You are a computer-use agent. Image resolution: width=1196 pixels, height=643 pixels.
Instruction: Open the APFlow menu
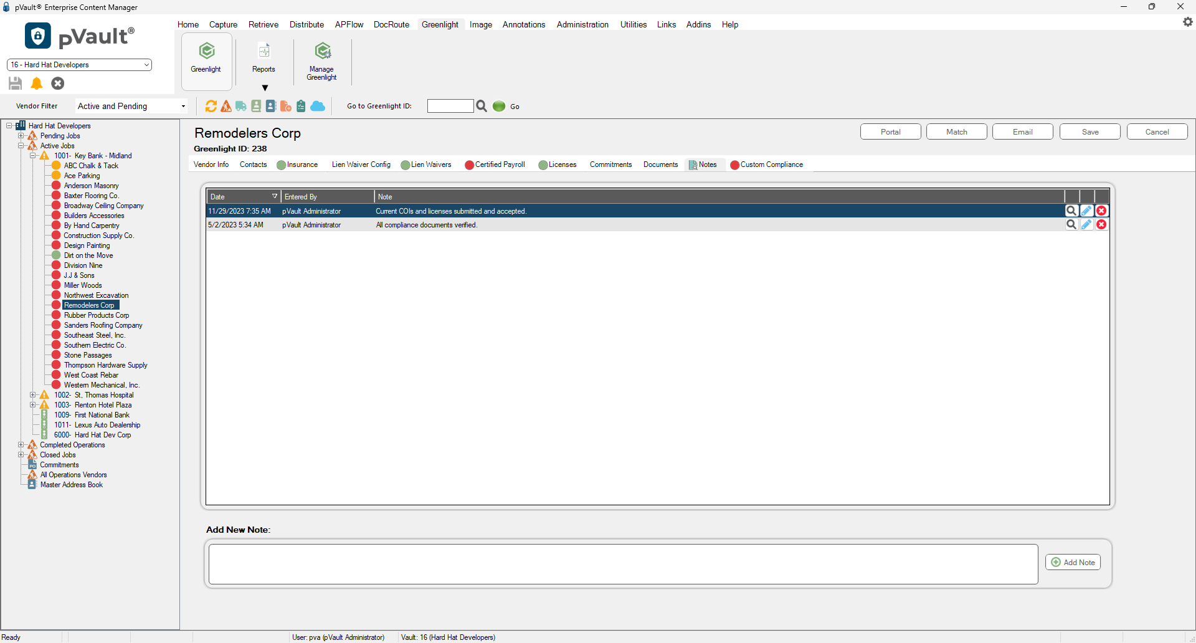(349, 25)
